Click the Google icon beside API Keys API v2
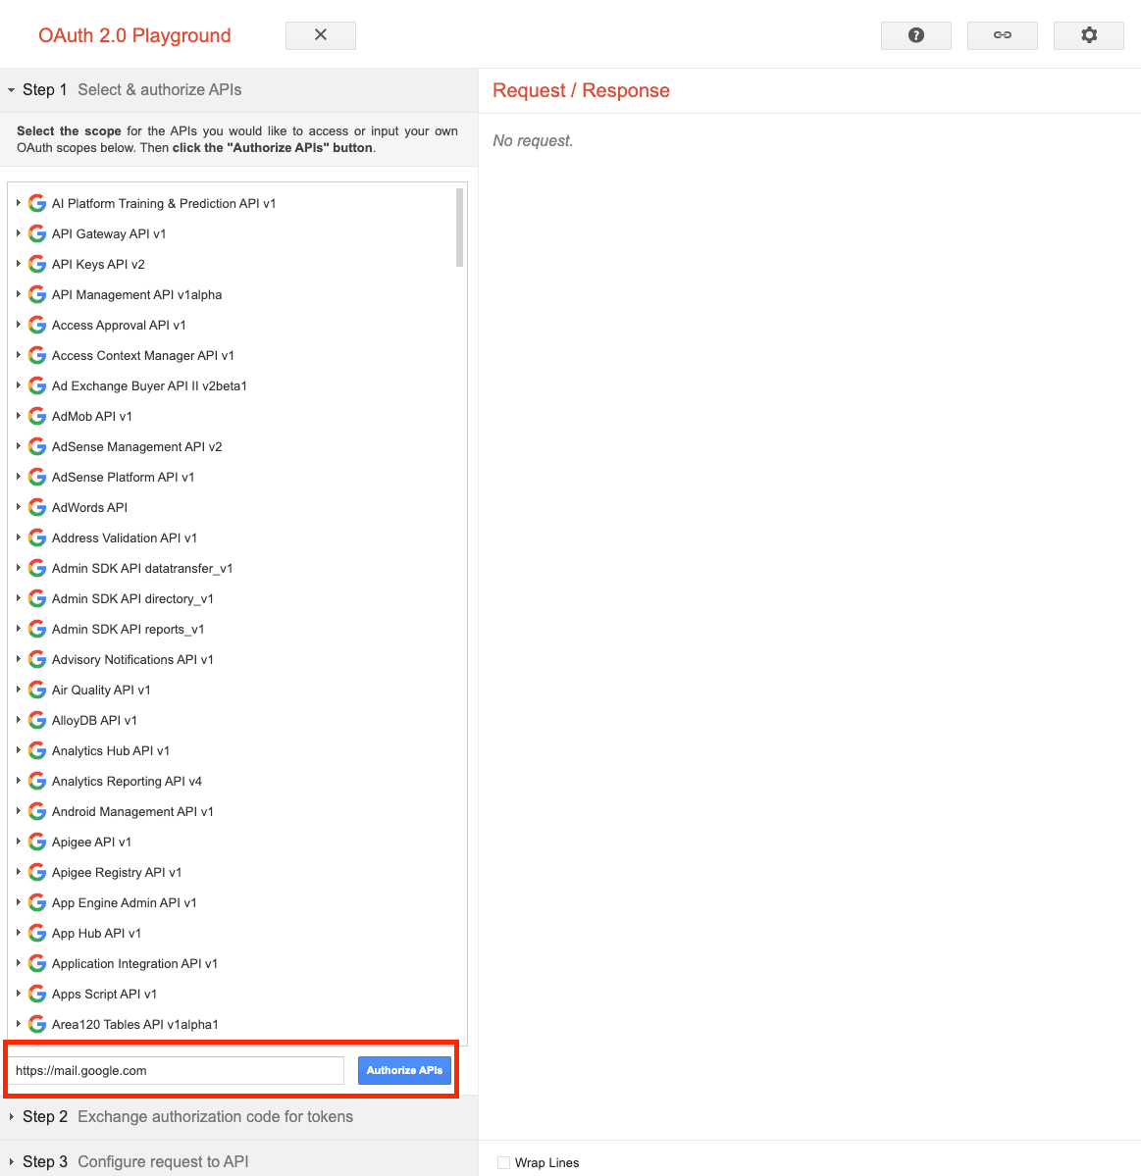 pos(36,264)
